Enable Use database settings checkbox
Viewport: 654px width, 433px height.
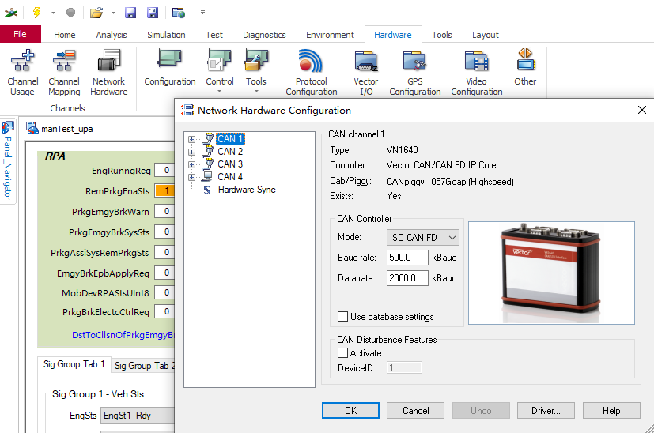coord(343,317)
